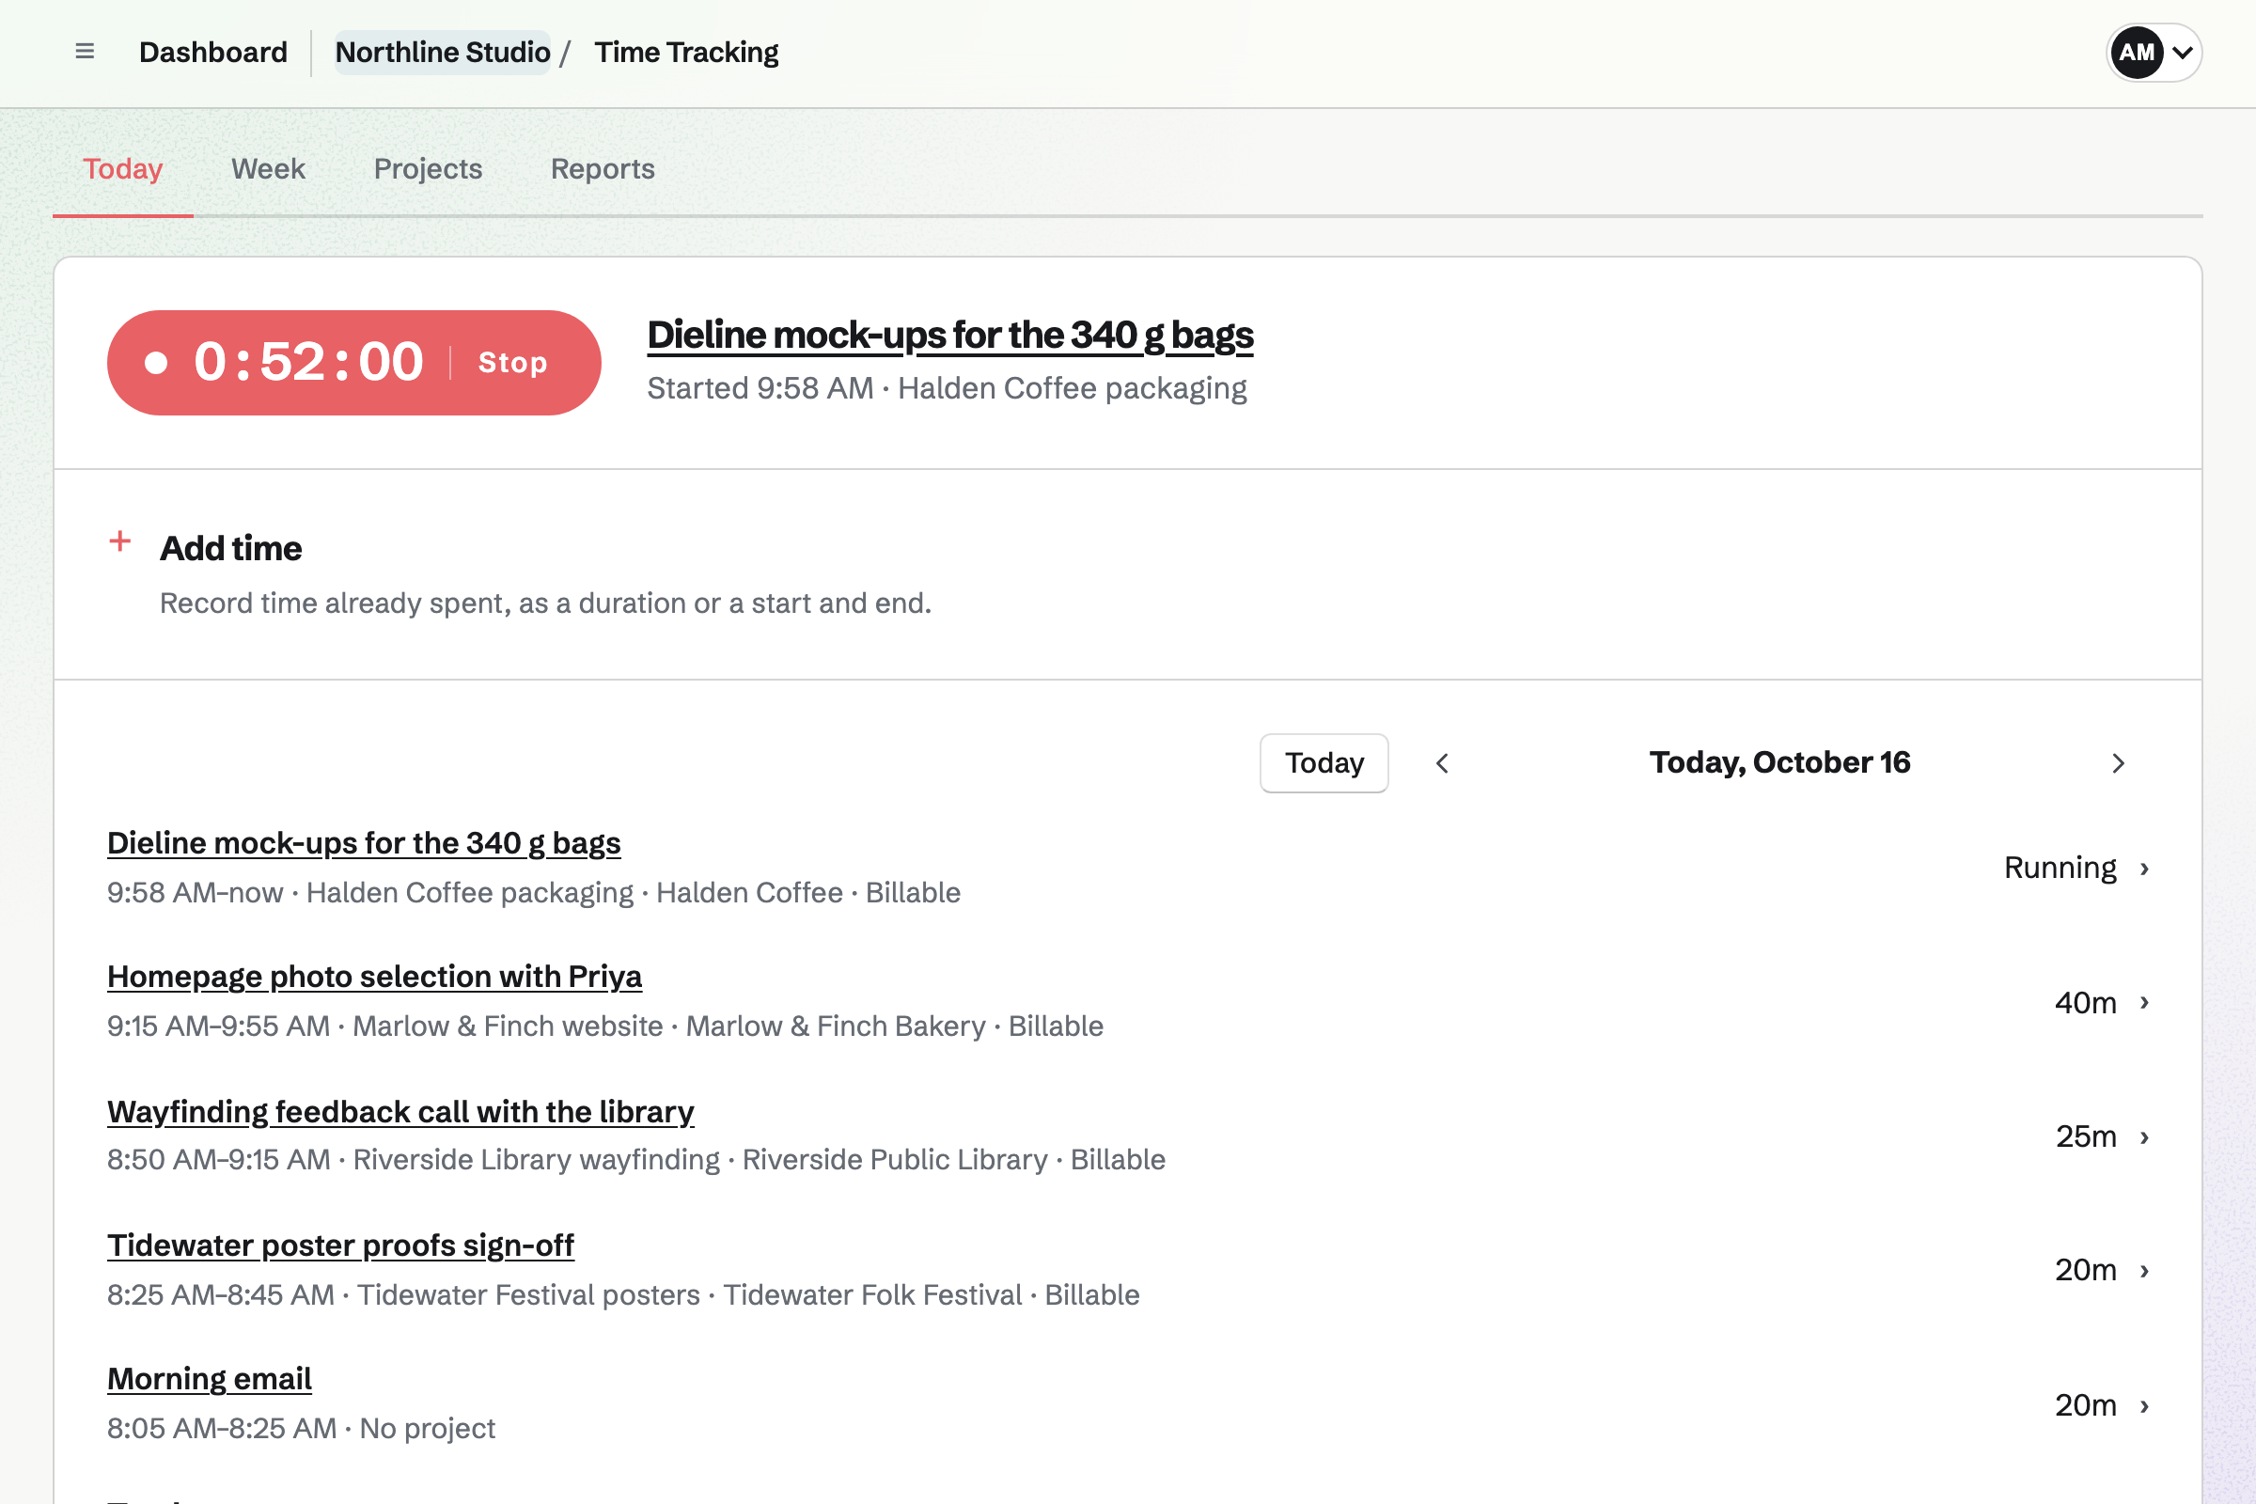Image resolution: width=2256 pixels, height=1504 pixels.
Task: Go to the previous day arrow
Action: [x=1442, y=763]
